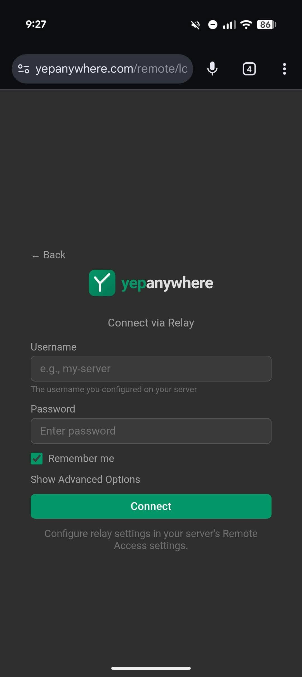Tap the muted notifications icon in status bar
The width and height of the screenshot is (302, 677).
pyautogui.click(x=195, y=25)
